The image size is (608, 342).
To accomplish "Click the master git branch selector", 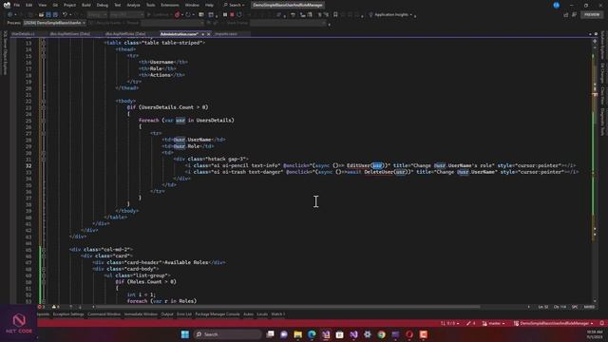I will pyautogui.click(x=494, y=323).
